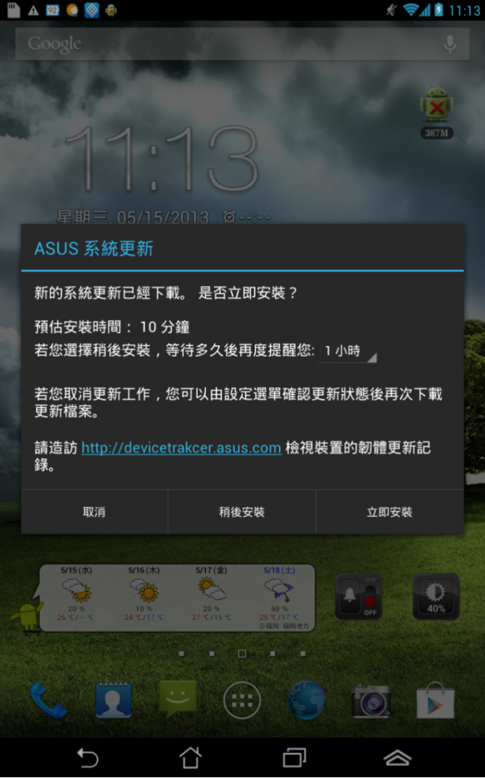Launch the Contacts app icon
485x778 pixels.
pos(113,700)
